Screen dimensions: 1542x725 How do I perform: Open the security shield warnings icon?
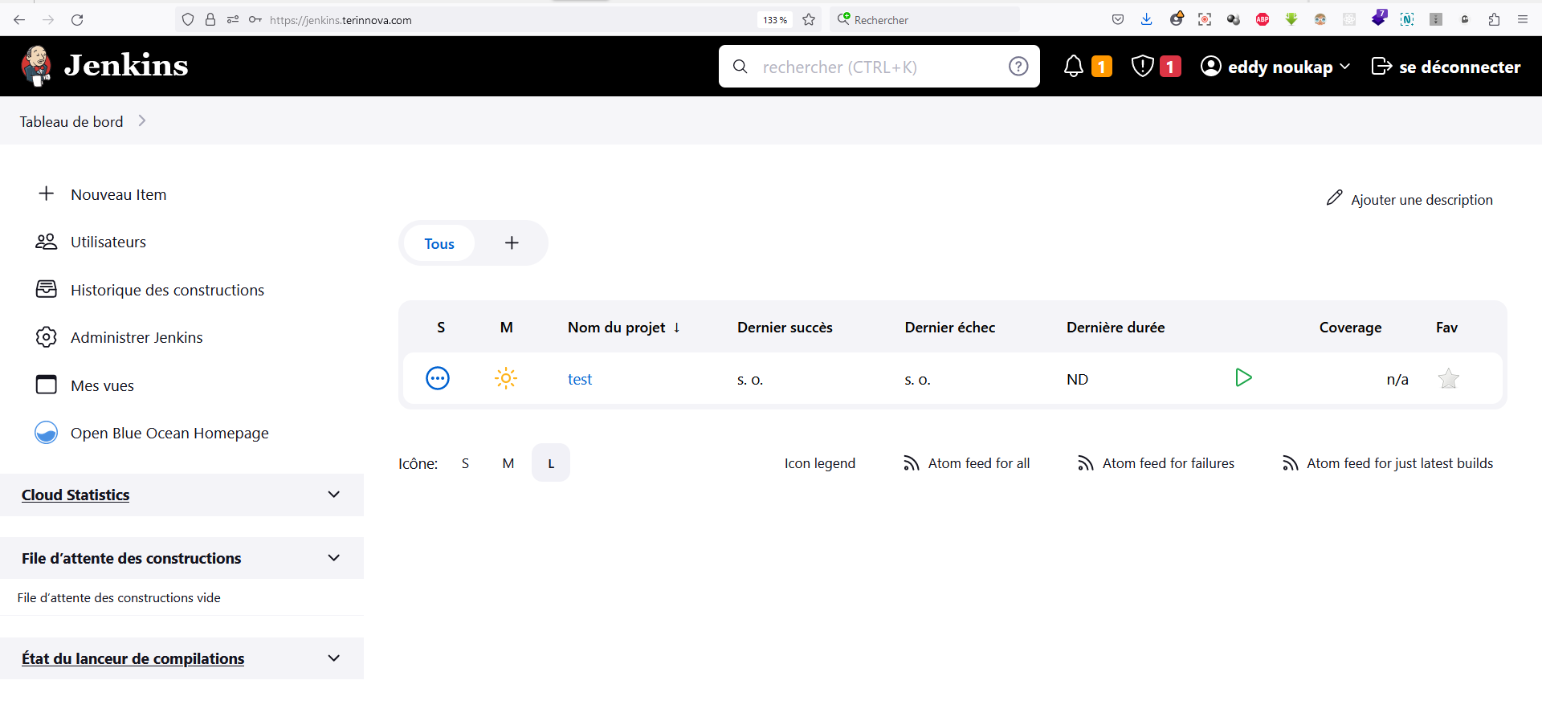(x=1142, y=67)
